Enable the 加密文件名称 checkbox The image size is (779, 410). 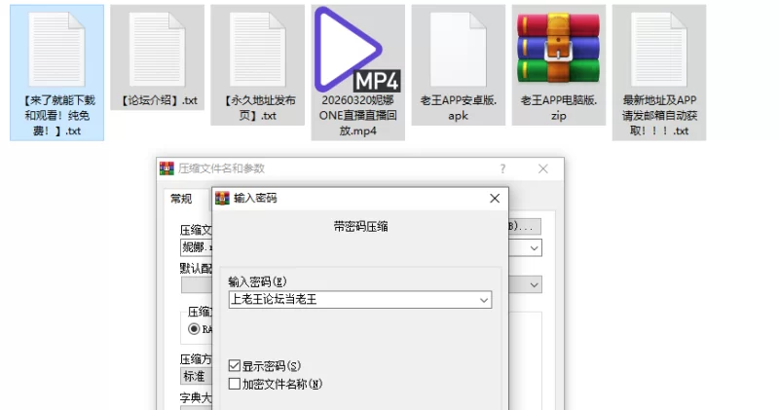click(234, 384)
